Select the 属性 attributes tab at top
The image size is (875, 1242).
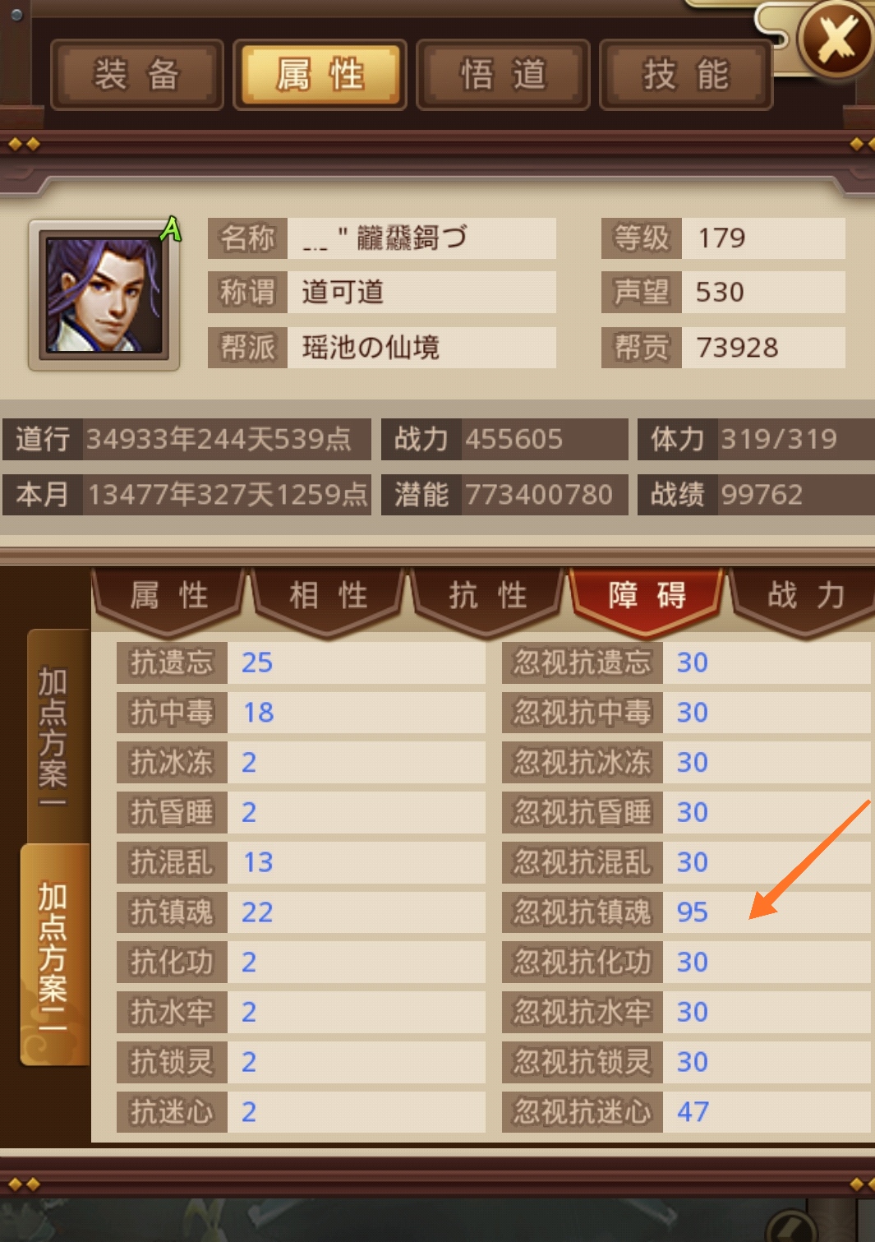320,75
